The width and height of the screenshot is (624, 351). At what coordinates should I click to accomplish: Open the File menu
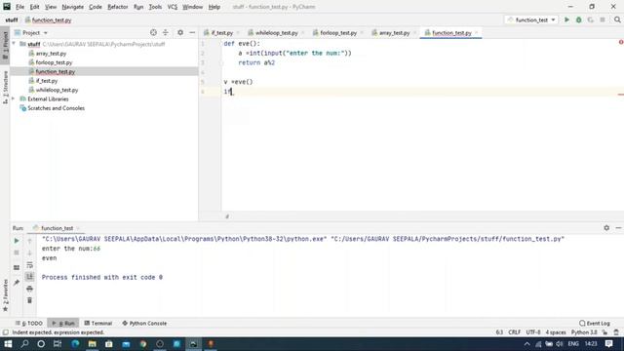pos(19,7)
